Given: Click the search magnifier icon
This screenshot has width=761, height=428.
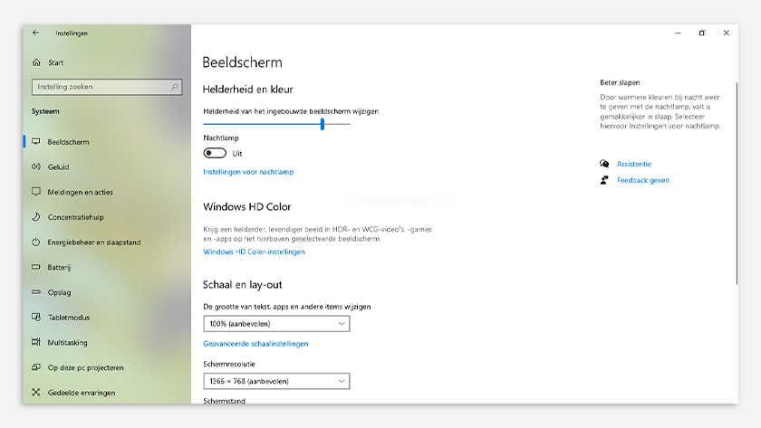Looking at the screenshot, I should (175, 87).
